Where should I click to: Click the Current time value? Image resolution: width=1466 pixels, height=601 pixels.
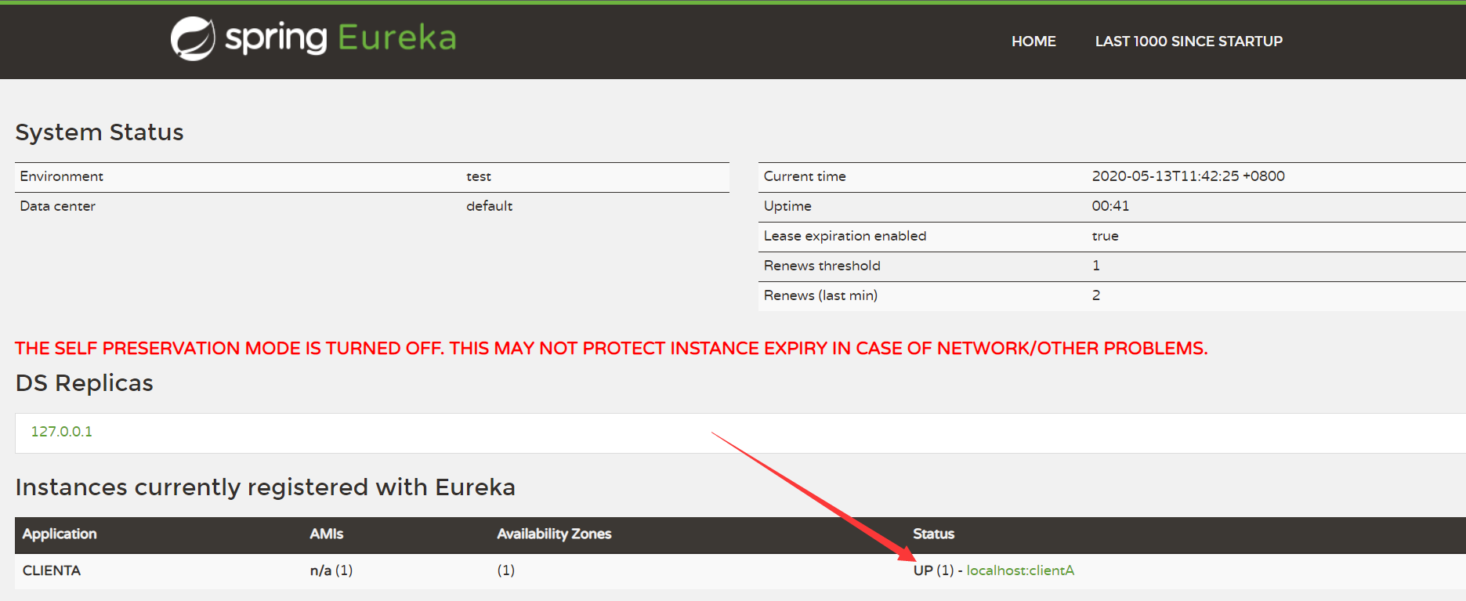(x=1188, y=176)
